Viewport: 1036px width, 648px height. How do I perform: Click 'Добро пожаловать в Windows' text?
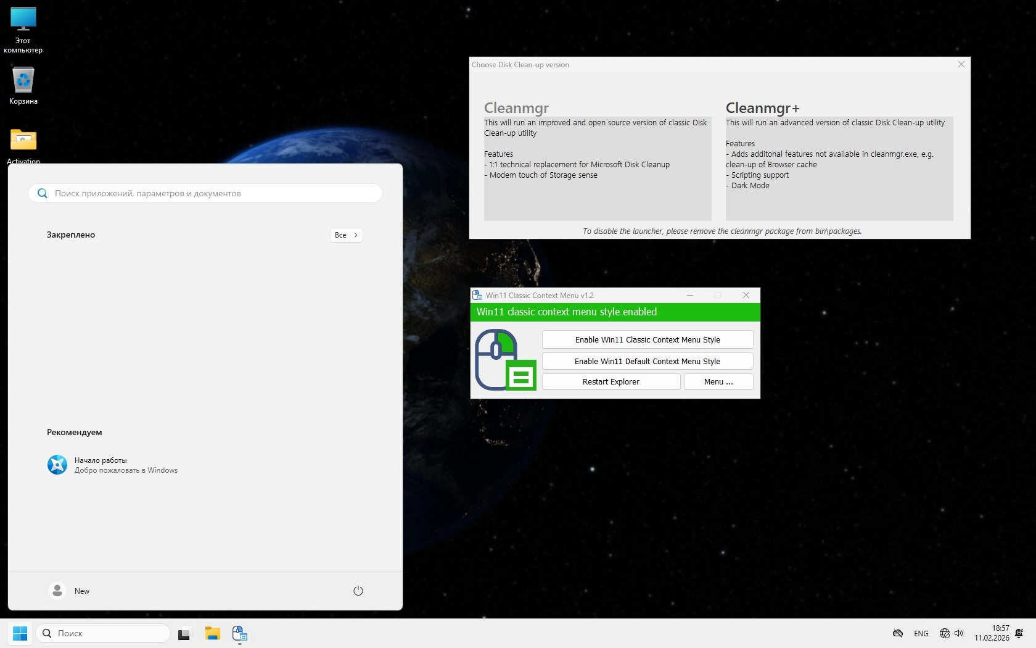pos(126,470)
